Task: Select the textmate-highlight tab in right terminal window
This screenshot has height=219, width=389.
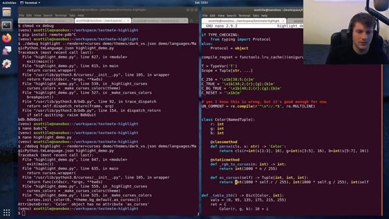Action: [x=244, y=21]
